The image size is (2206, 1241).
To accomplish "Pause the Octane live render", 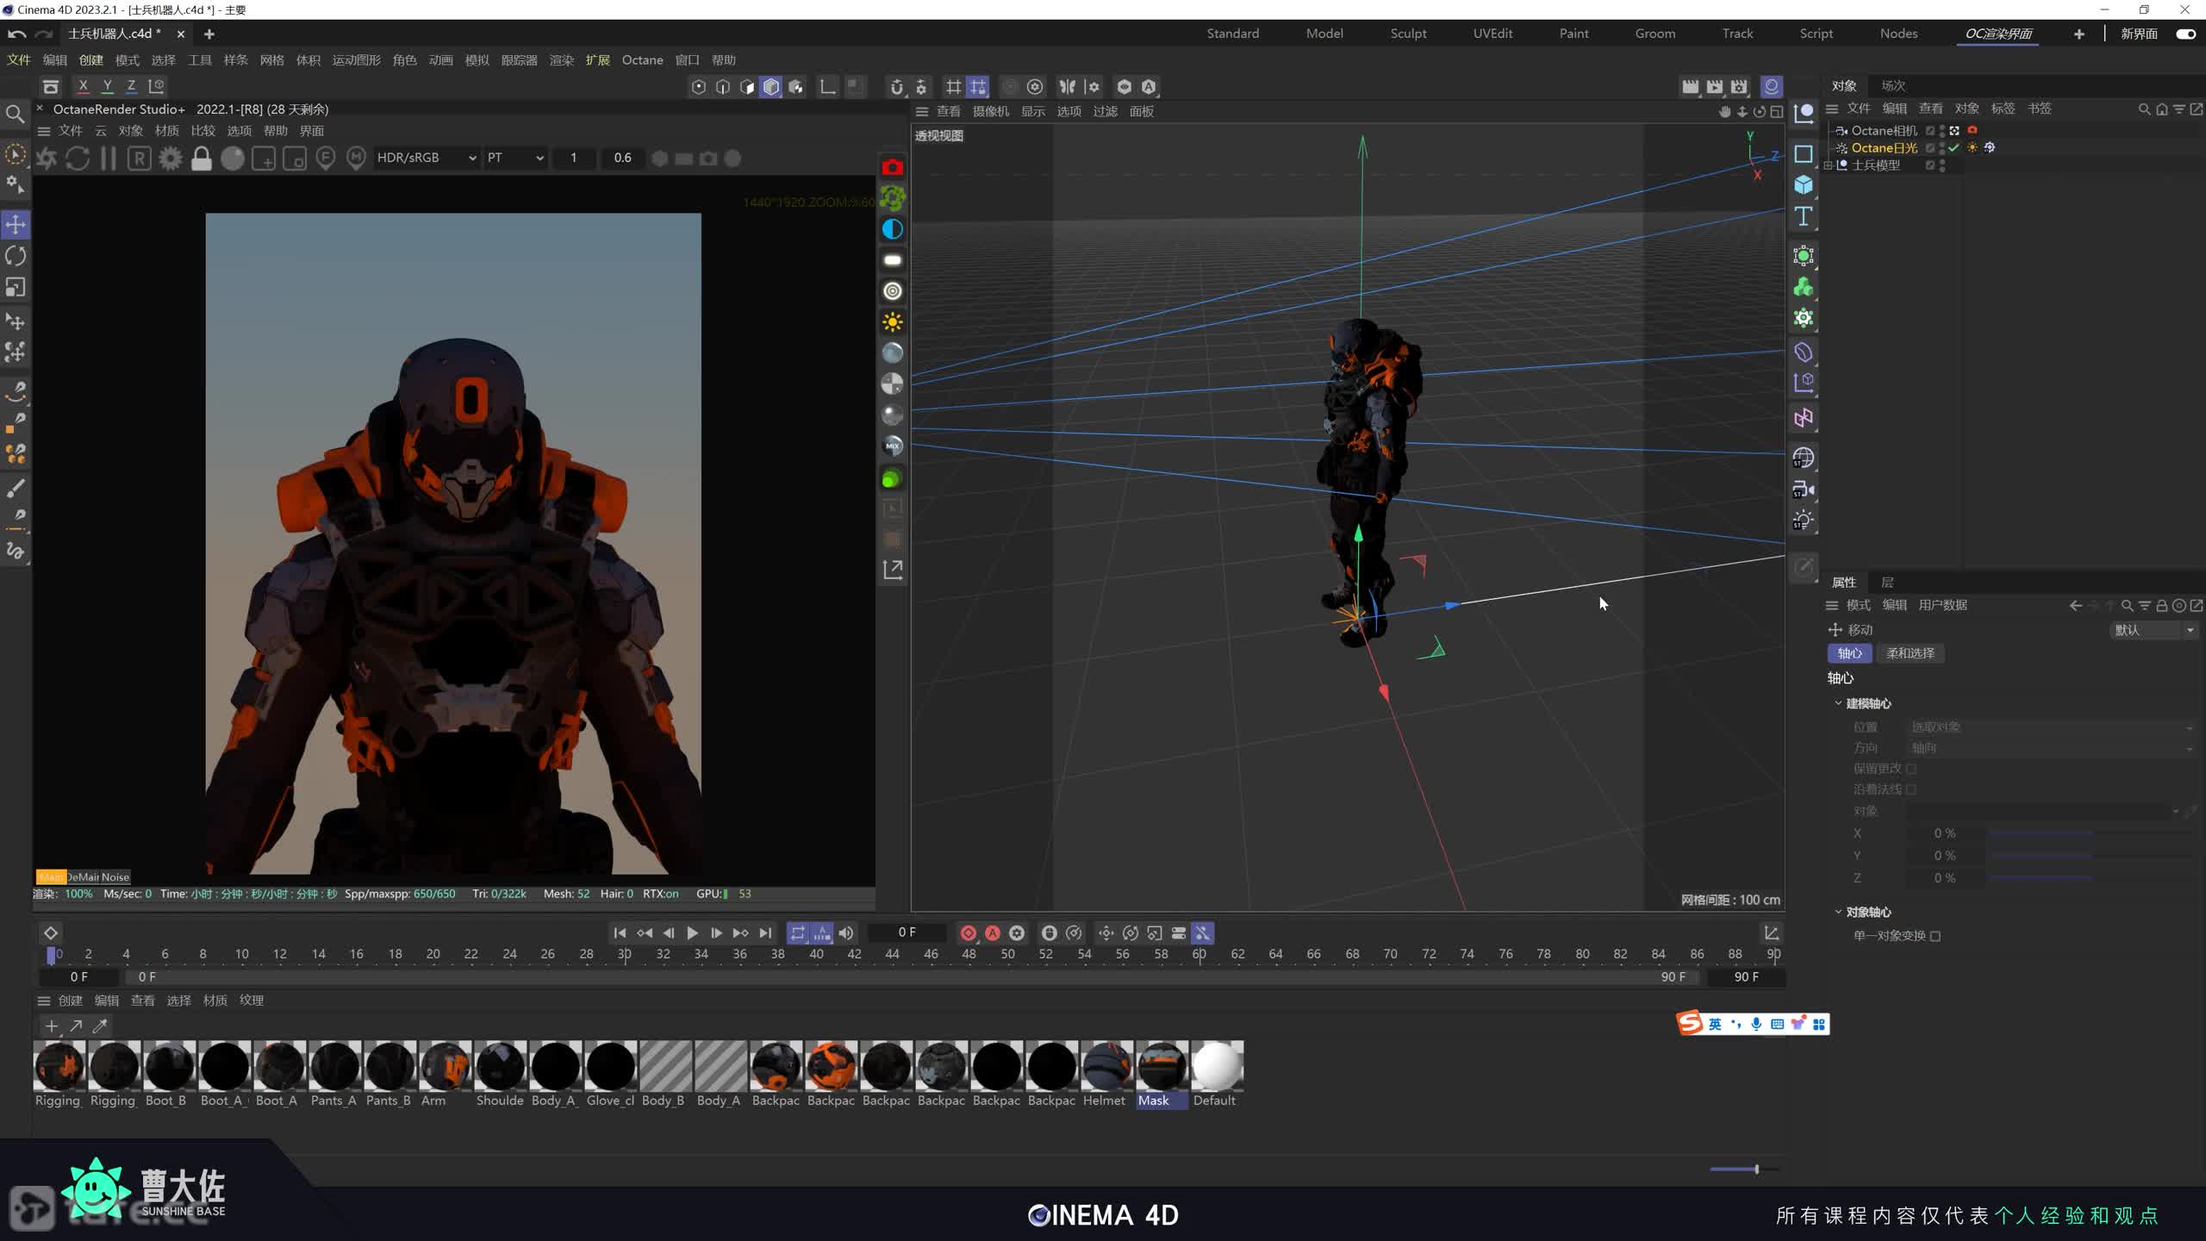I will coord(108,159).
